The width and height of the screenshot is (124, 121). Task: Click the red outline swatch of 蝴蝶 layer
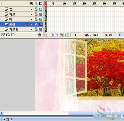[x=41, y=24]
